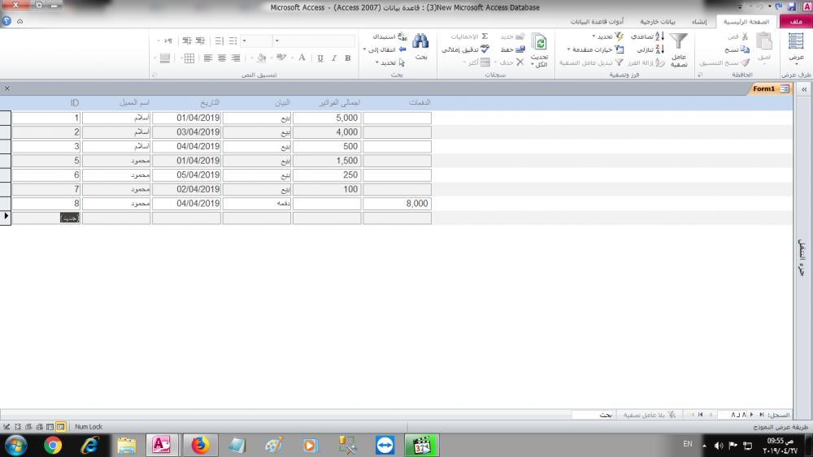
Task: Click the fill color bucket icon
Action: tap(262, 58)
